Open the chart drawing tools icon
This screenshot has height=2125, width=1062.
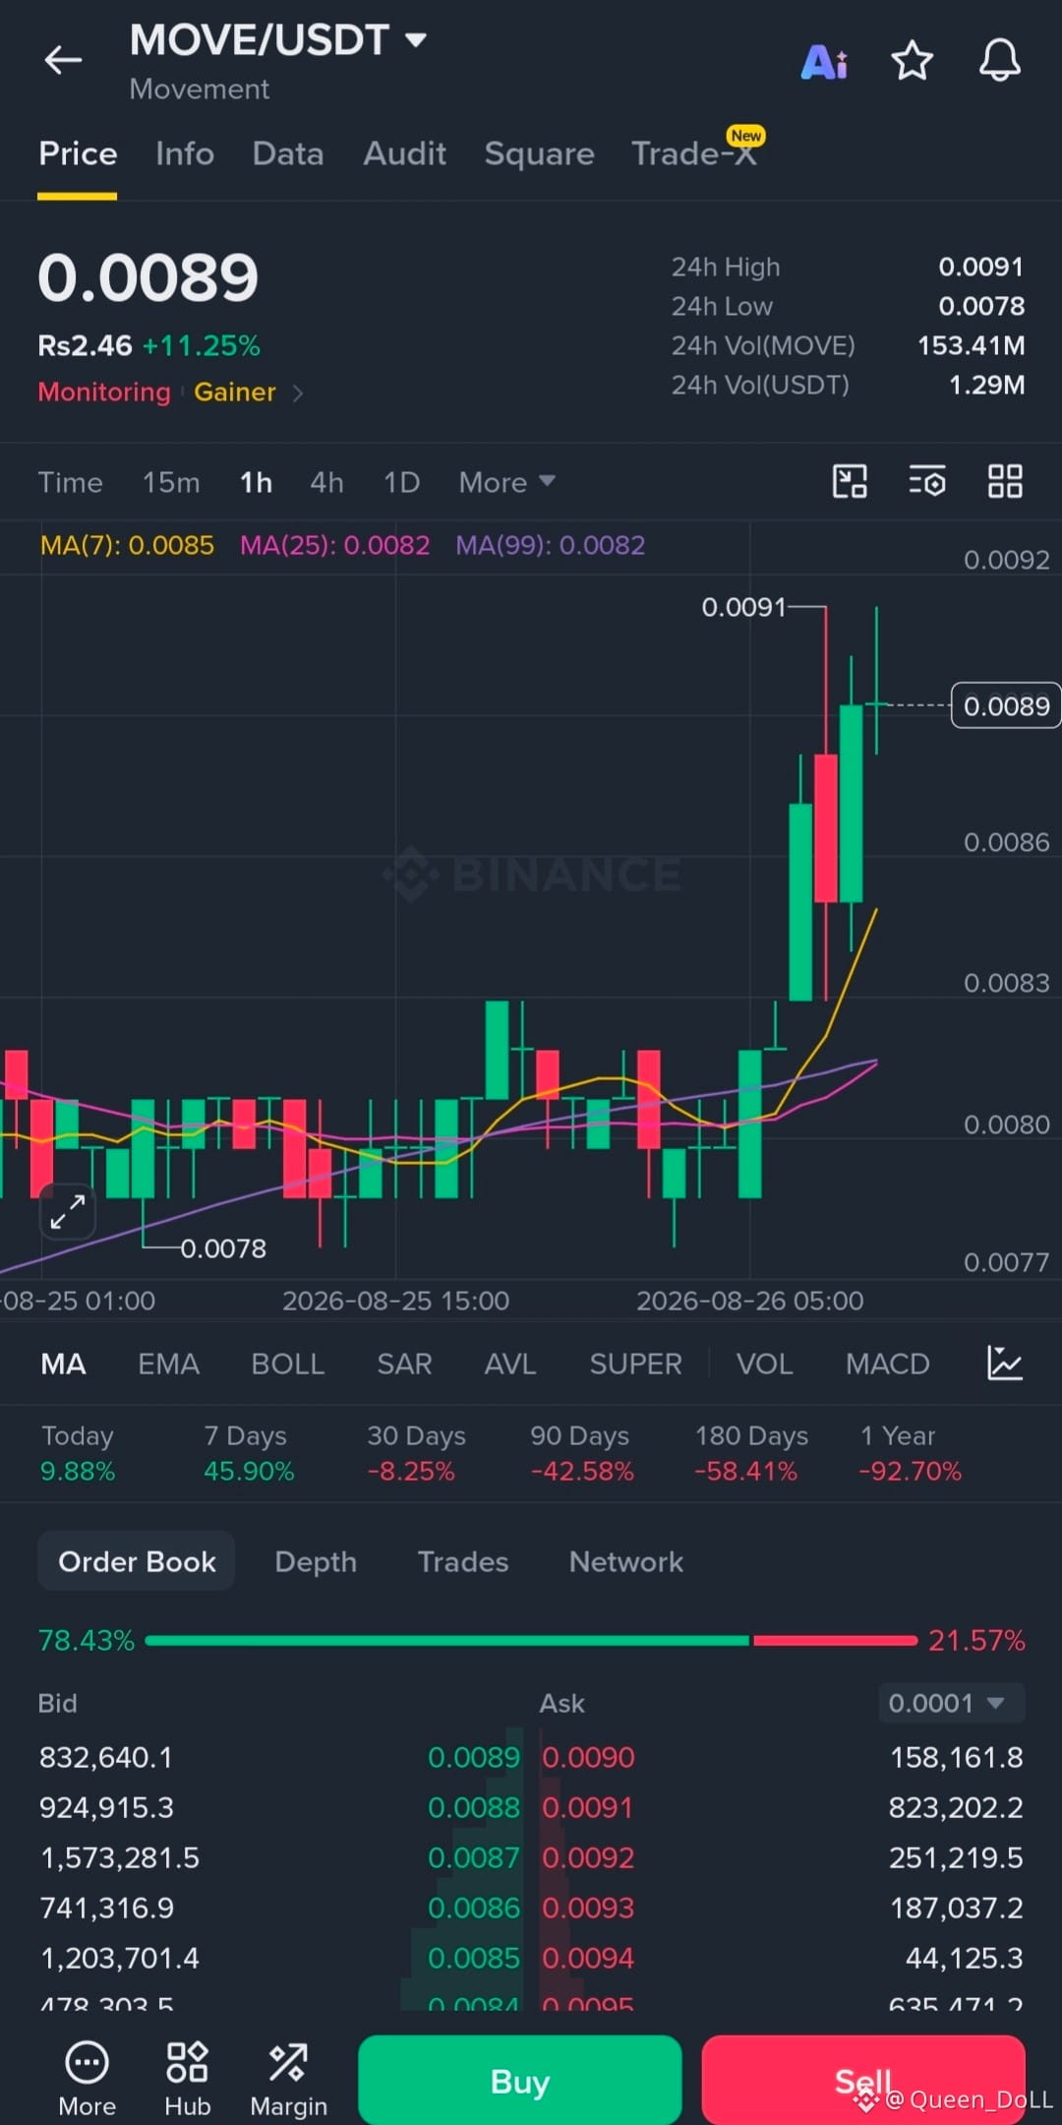850,482
